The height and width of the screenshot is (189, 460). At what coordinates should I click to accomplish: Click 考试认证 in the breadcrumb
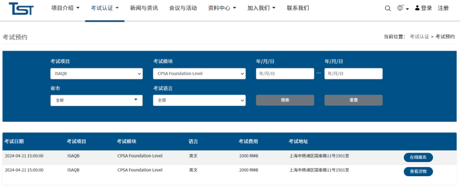coord(420,37)
